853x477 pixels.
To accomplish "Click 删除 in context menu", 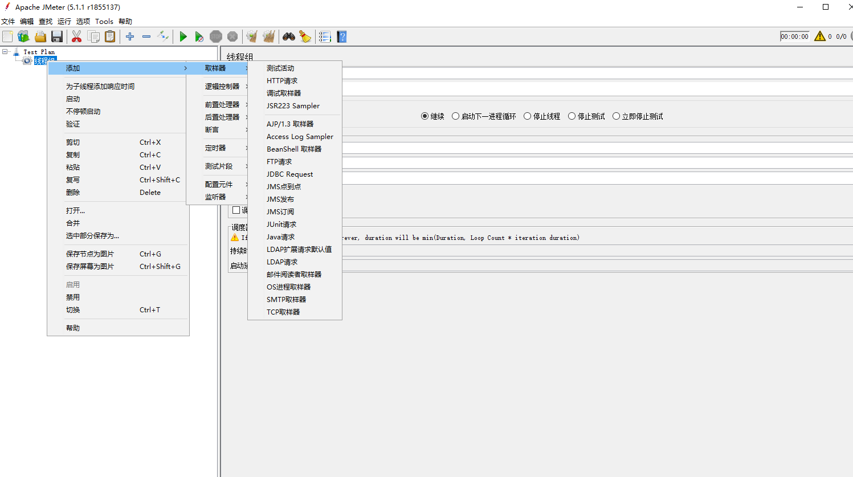I will [x=118, y=193].
